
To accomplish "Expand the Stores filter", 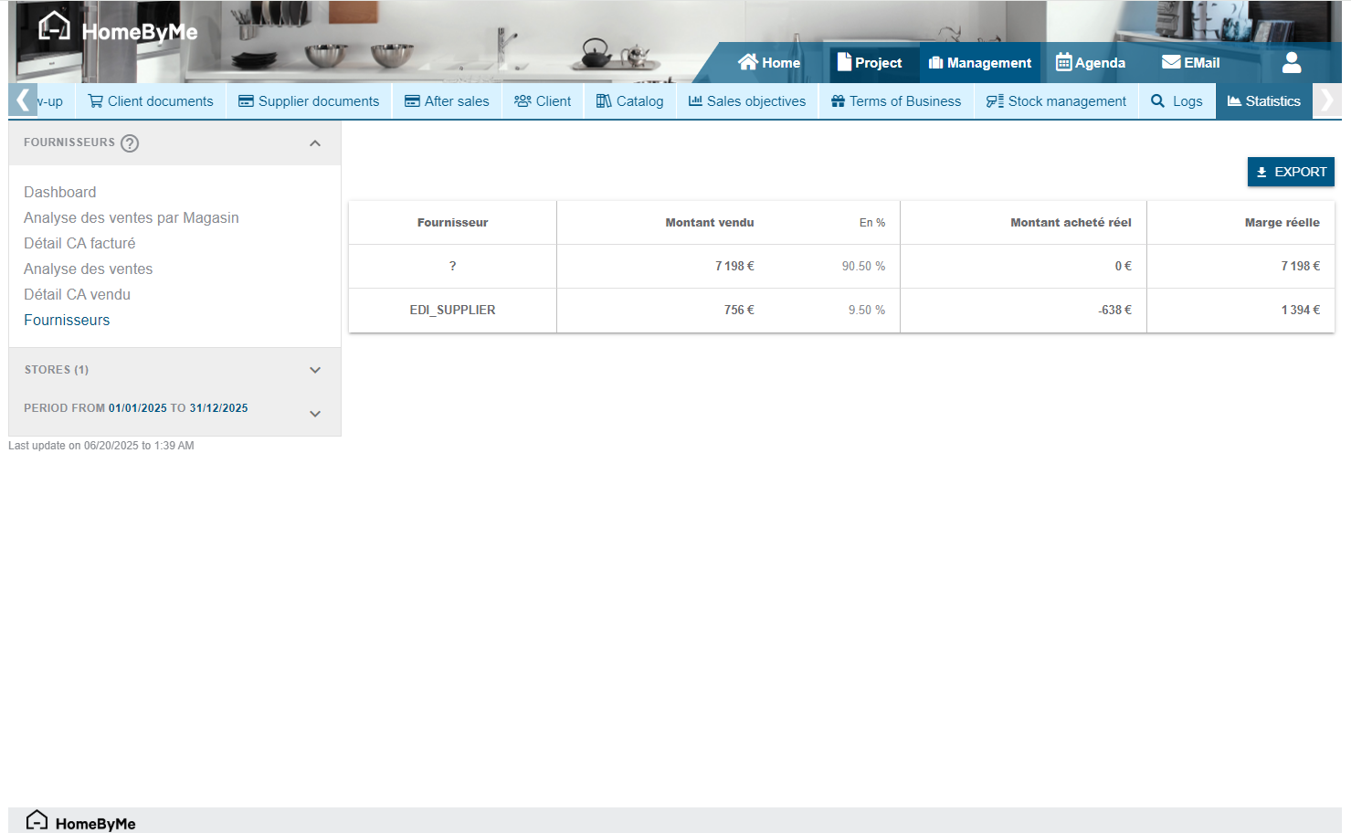I will (x=315, y=370).
